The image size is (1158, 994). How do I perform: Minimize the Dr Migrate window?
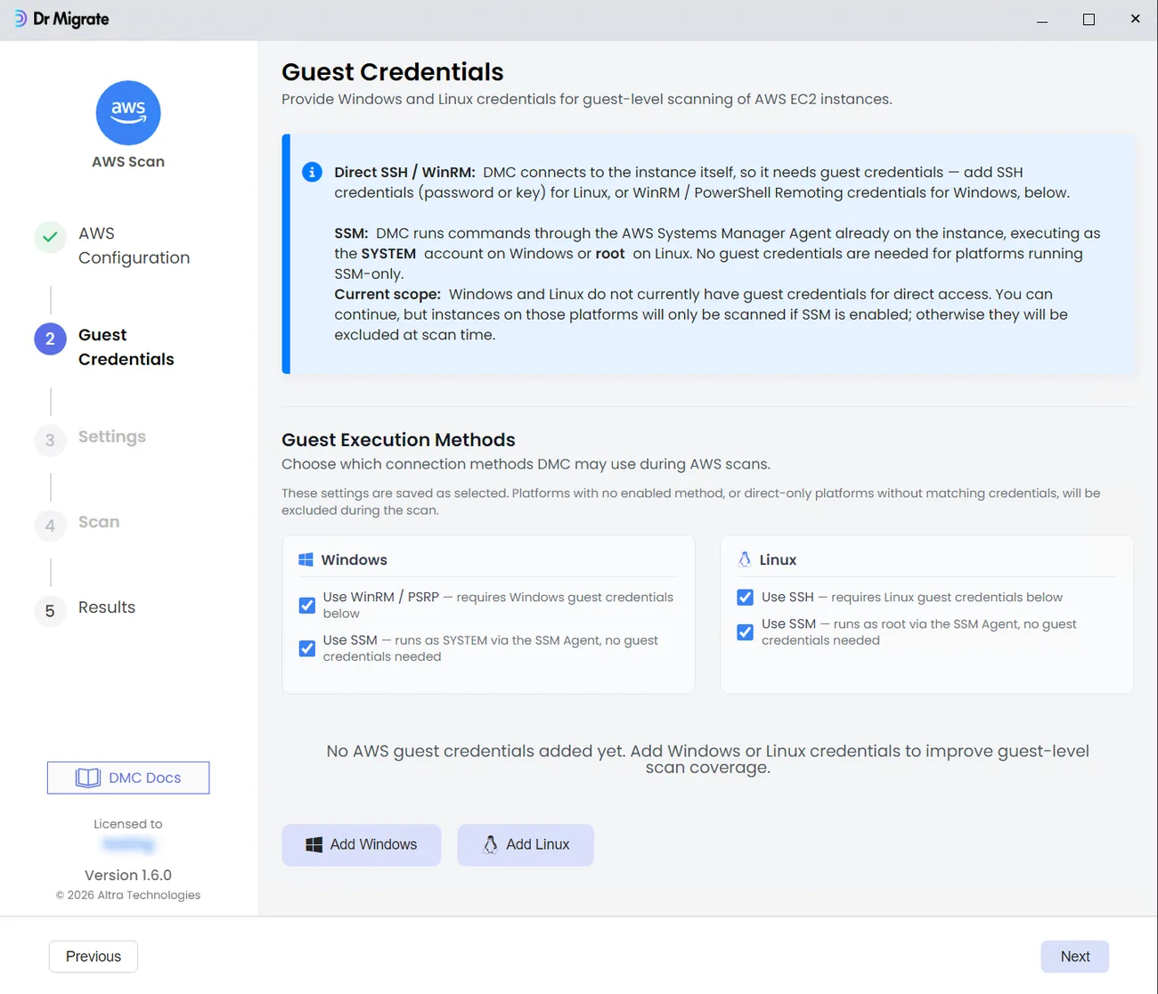pos(1042,20)
